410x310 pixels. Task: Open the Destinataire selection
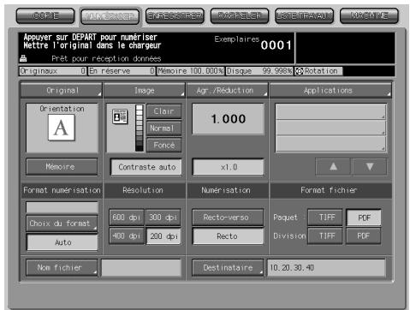pyautogui.click(x=228, y=268)
